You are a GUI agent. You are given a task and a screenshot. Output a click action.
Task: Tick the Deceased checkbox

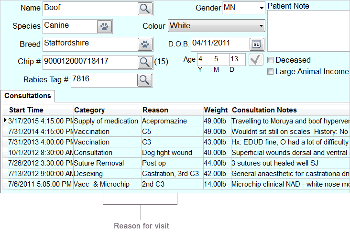point(271,60)
